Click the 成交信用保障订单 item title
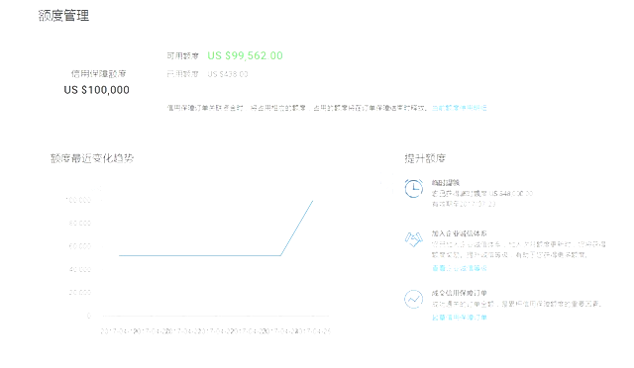634x368 pixels. pos(460,293)
